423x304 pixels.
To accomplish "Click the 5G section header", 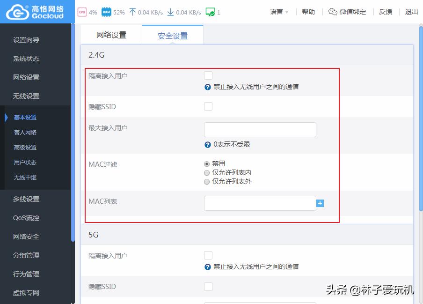I will click(247, 235).
